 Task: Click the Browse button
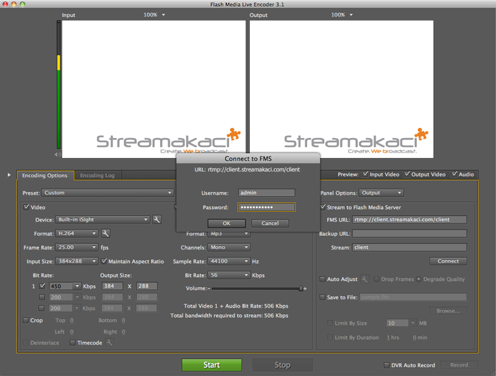tap(448, 311)
